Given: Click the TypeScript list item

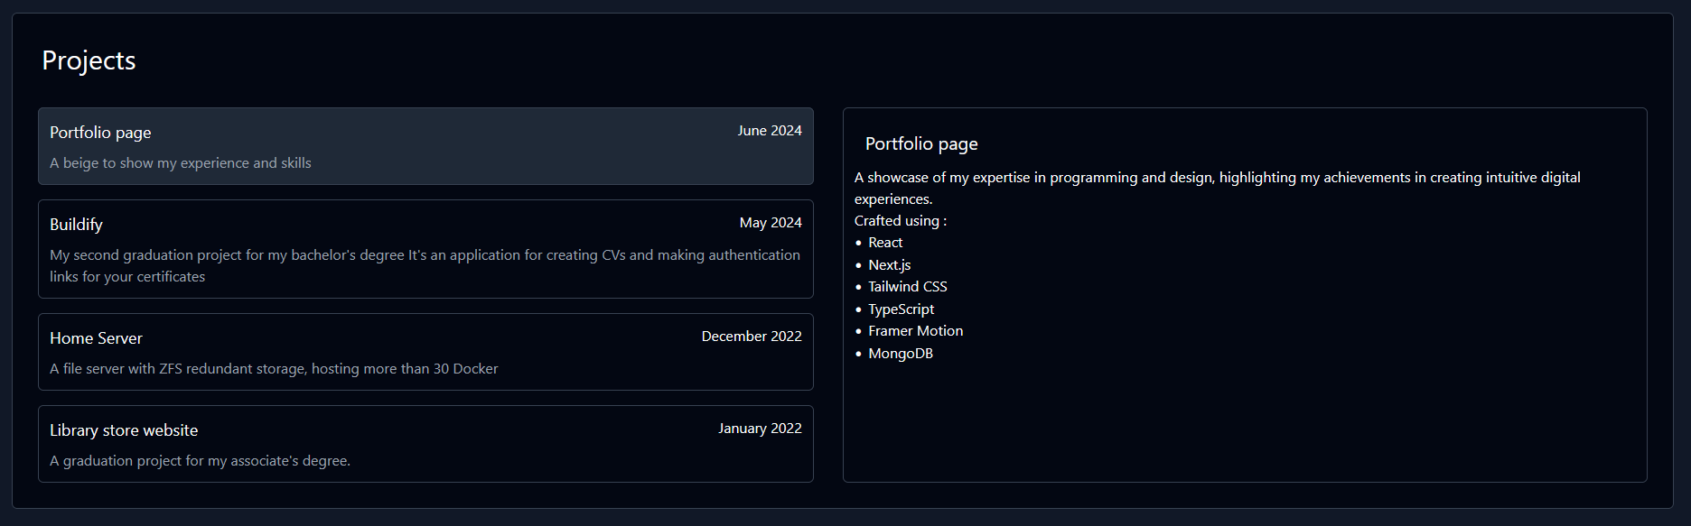Looking at the screenshot, I should click(x=901, y=309).
